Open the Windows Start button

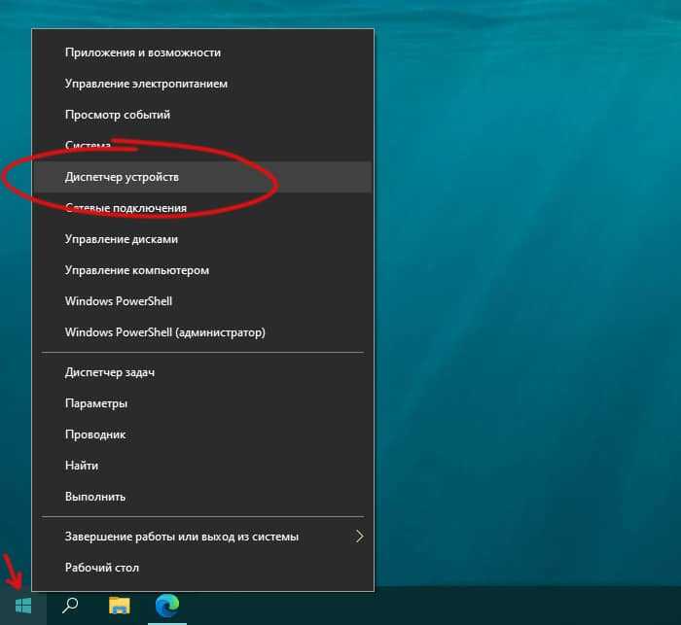pyautogui.click(x=23, y=606)
